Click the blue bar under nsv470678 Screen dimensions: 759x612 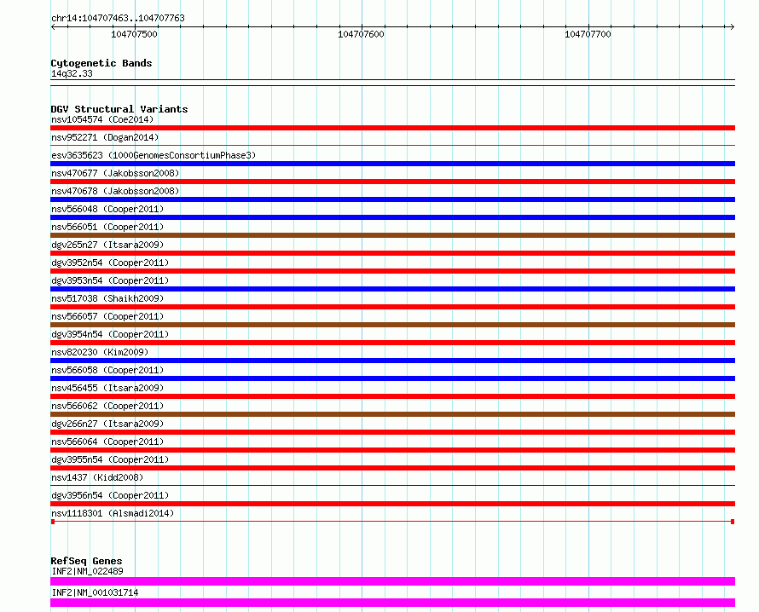pos(392,199)
